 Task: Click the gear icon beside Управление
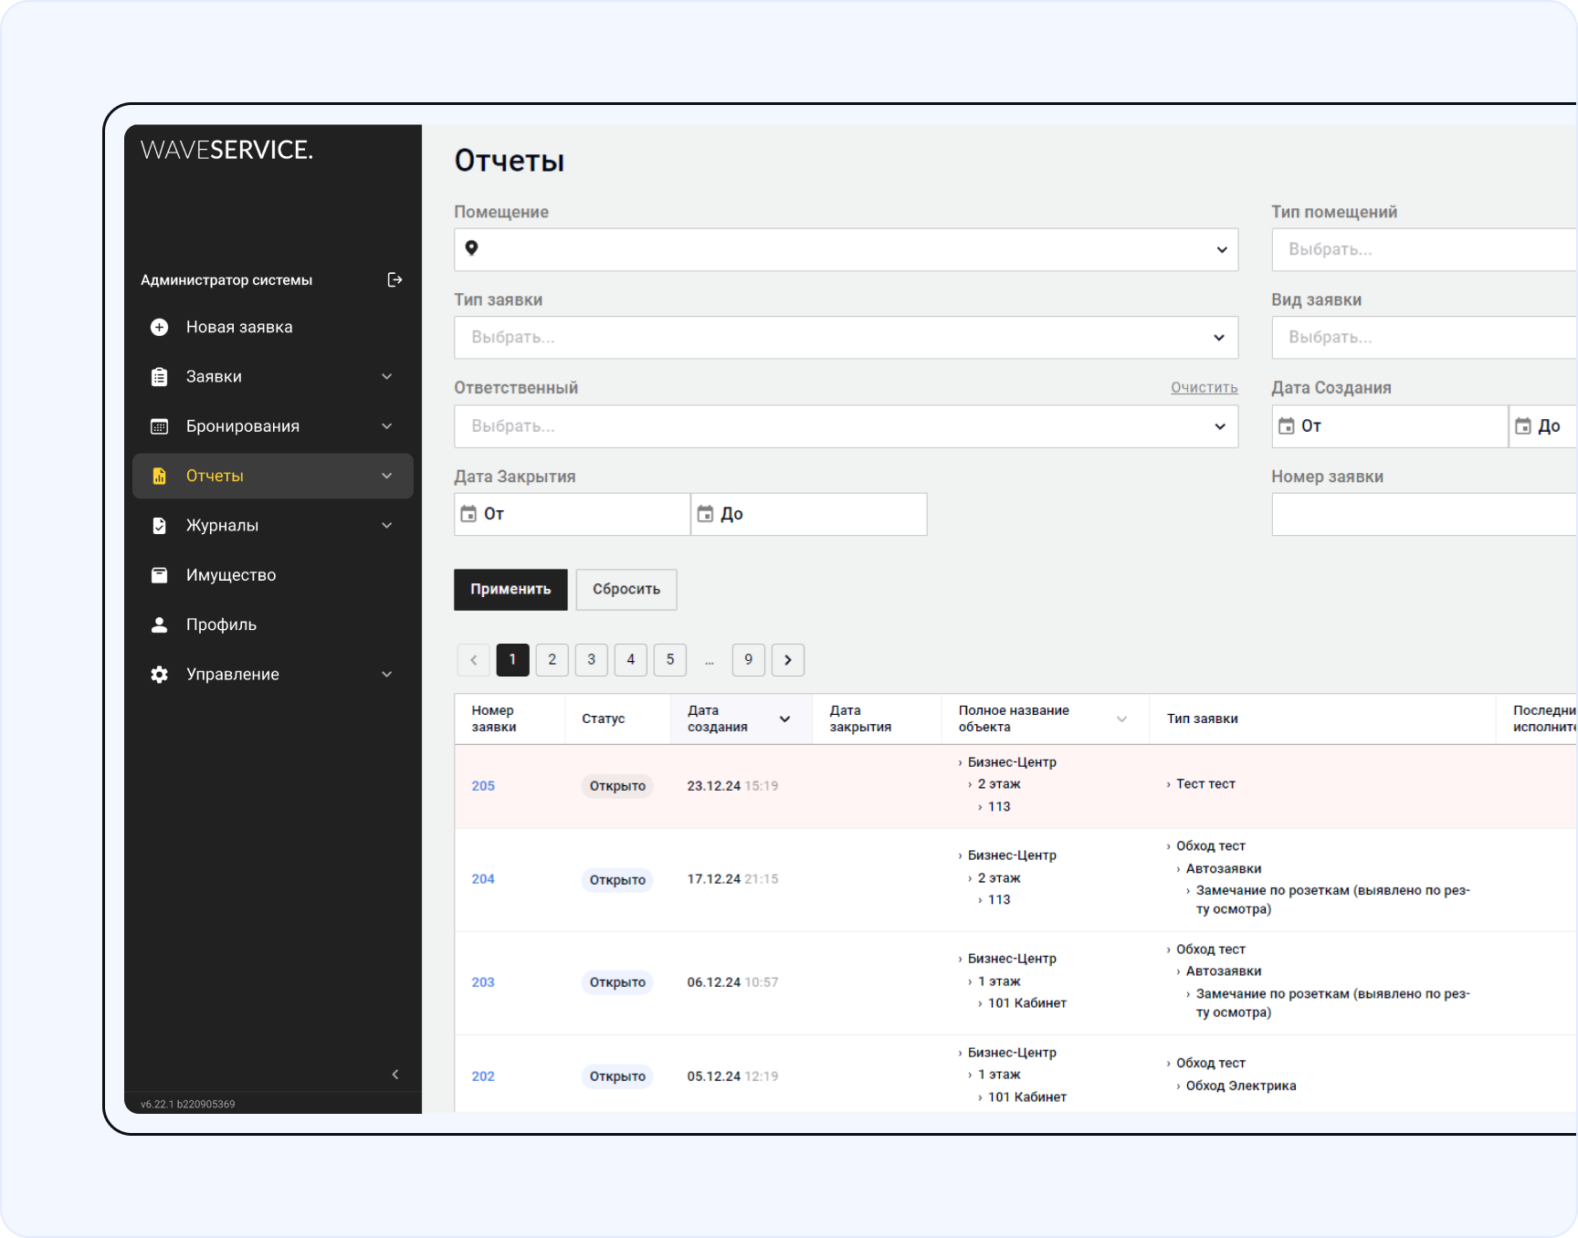(x=159, y=675)
